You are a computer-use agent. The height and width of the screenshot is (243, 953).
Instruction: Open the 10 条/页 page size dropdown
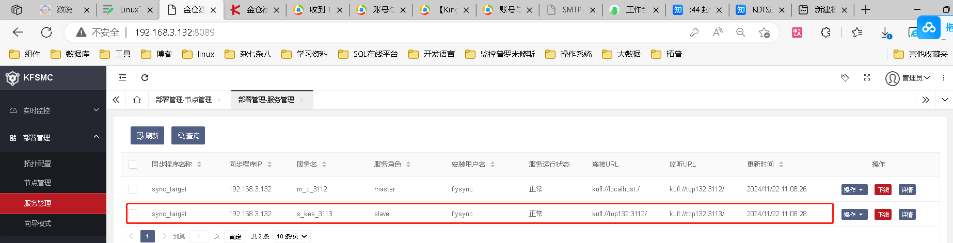[292, 236]
